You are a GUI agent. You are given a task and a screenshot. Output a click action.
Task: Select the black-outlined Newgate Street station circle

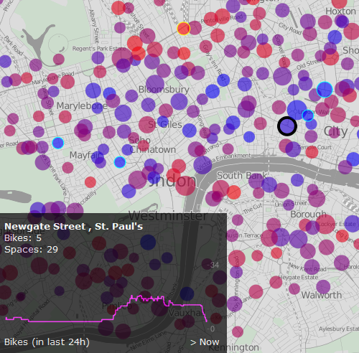click(x=287, y=126)
